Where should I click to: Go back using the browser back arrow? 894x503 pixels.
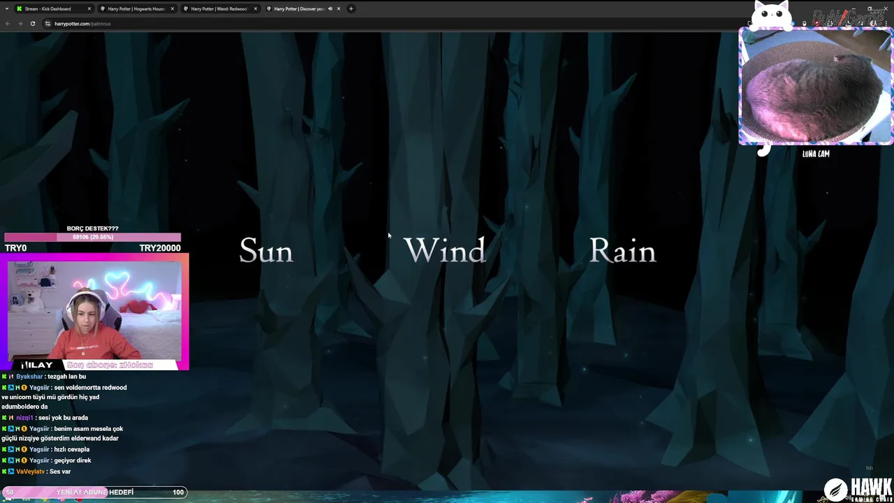[x=8, y=24]
